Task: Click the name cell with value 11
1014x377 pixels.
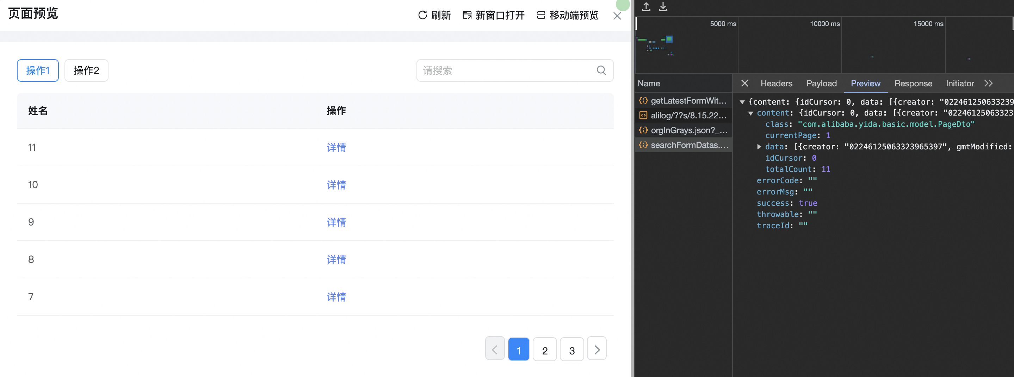Action: (x=32, y=148)
